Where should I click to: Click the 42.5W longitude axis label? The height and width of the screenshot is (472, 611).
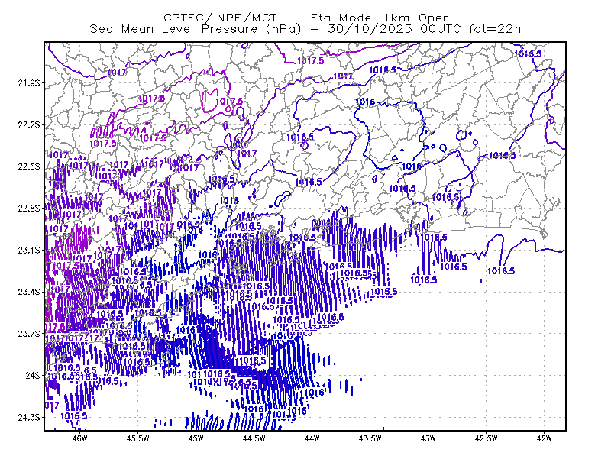[x=487, y=438]
